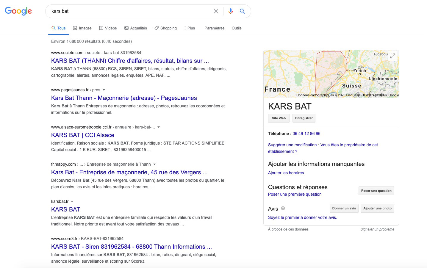Expand the map with the fullscreen icon

[x=393, y=56]
